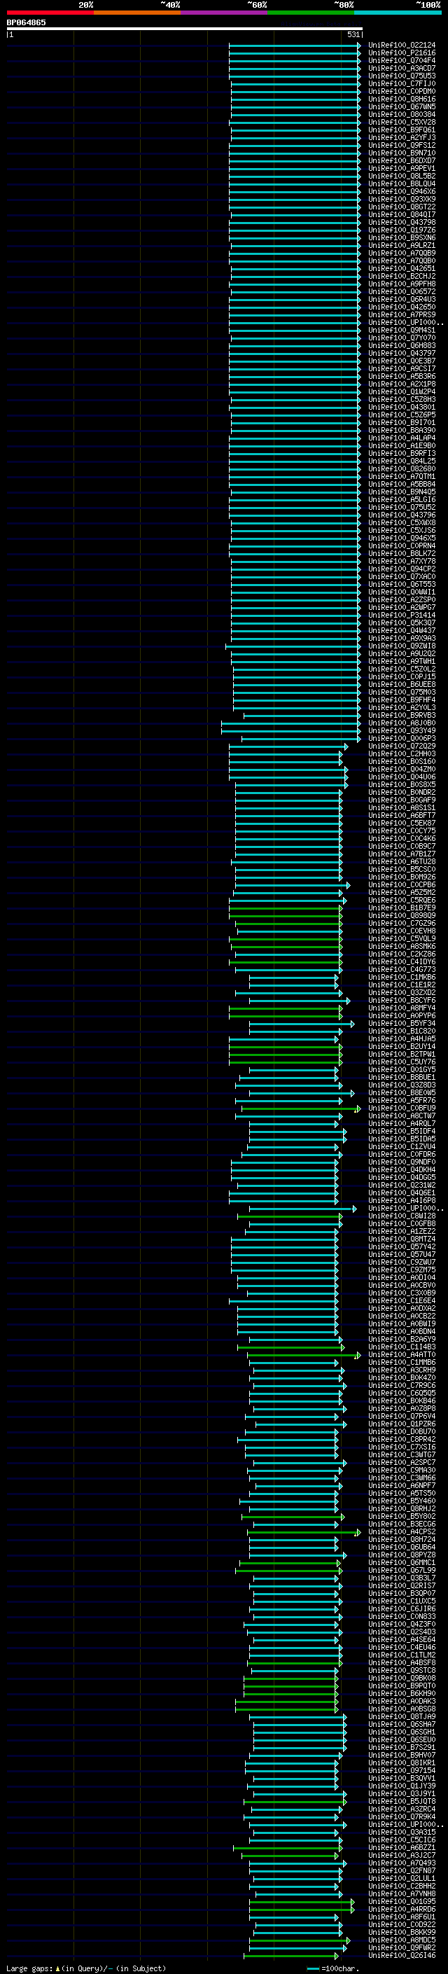Open hit UniRef100_P21616
448x1974 pixels.
click(401, 53)
